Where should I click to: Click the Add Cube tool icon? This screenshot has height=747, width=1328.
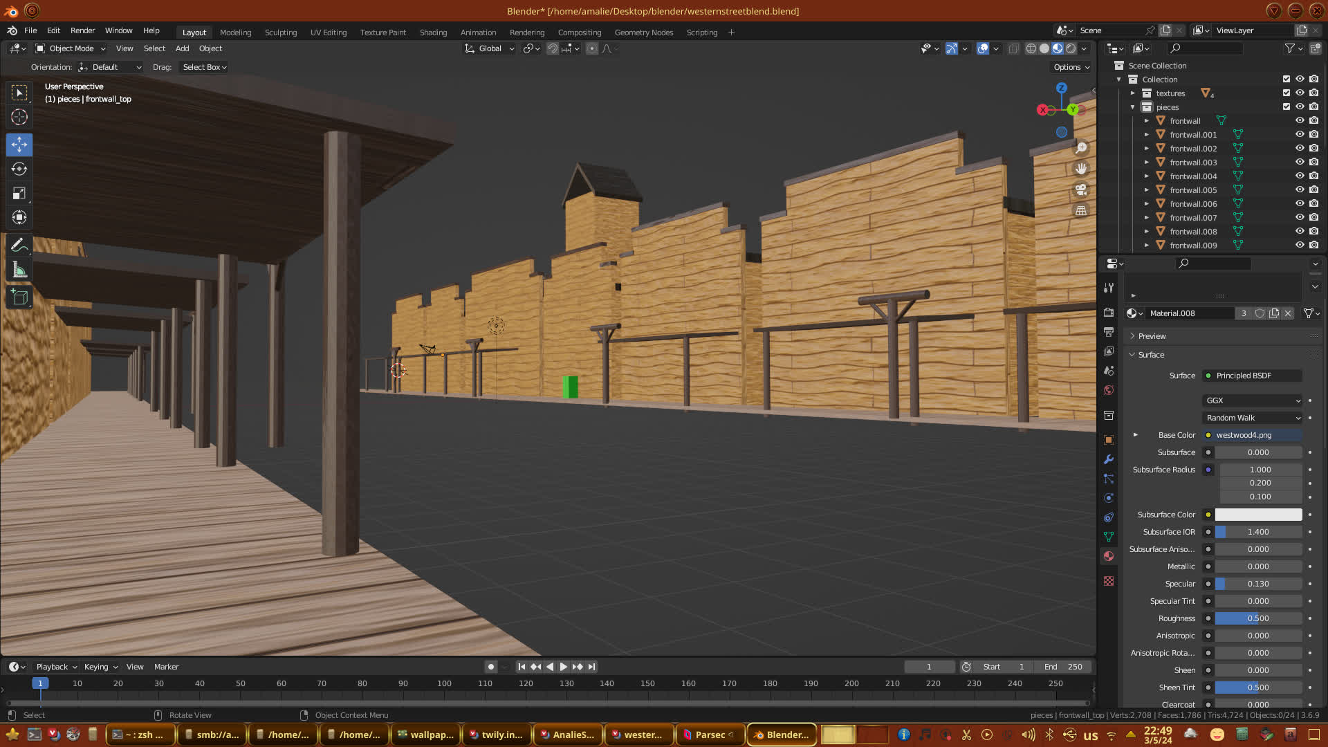click(19, 297)
